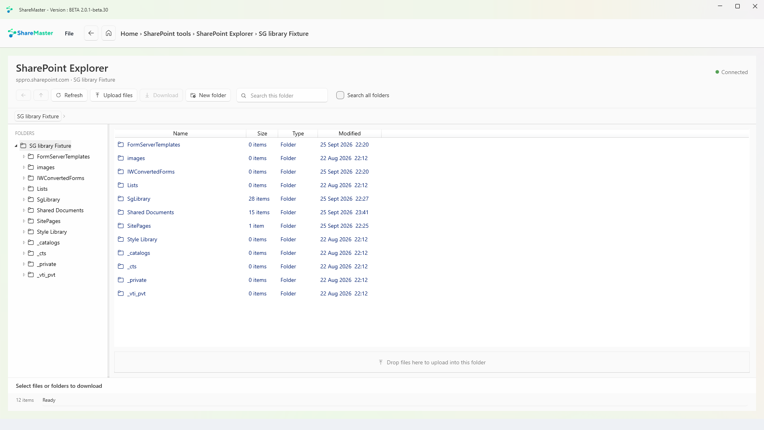
Task: Sort by Name column header
Action: click(x=180, y=133)
